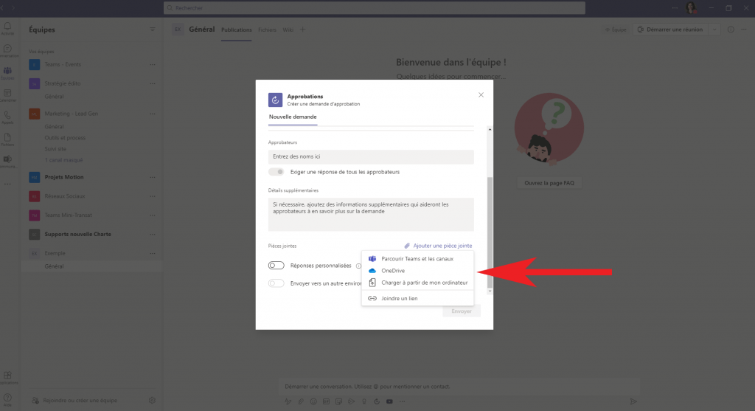Switch to the Fichiers tab
The image size is (755, 411).
[x=267, y=30]
